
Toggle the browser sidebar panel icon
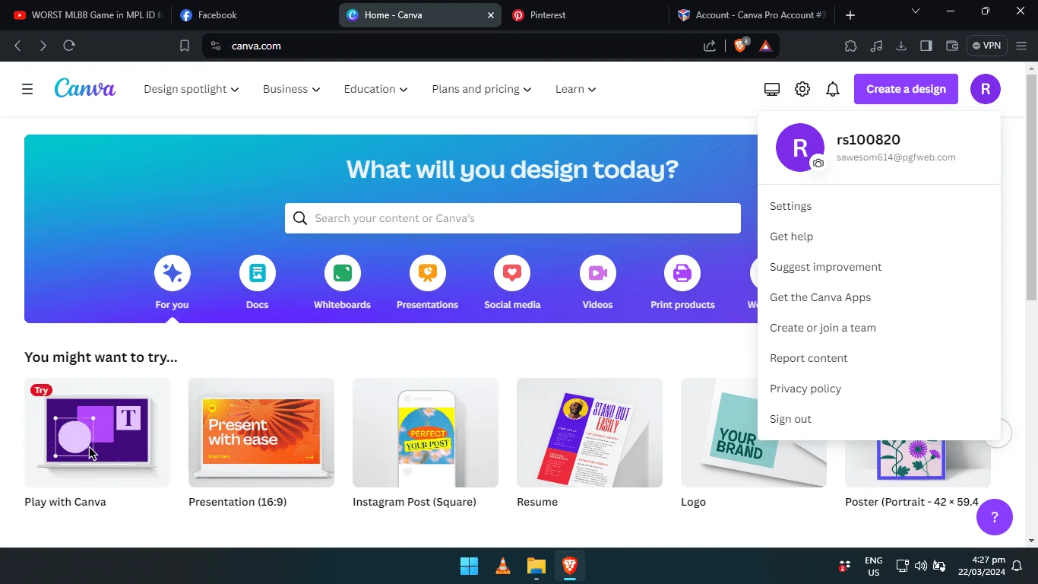tap(926, 46)
